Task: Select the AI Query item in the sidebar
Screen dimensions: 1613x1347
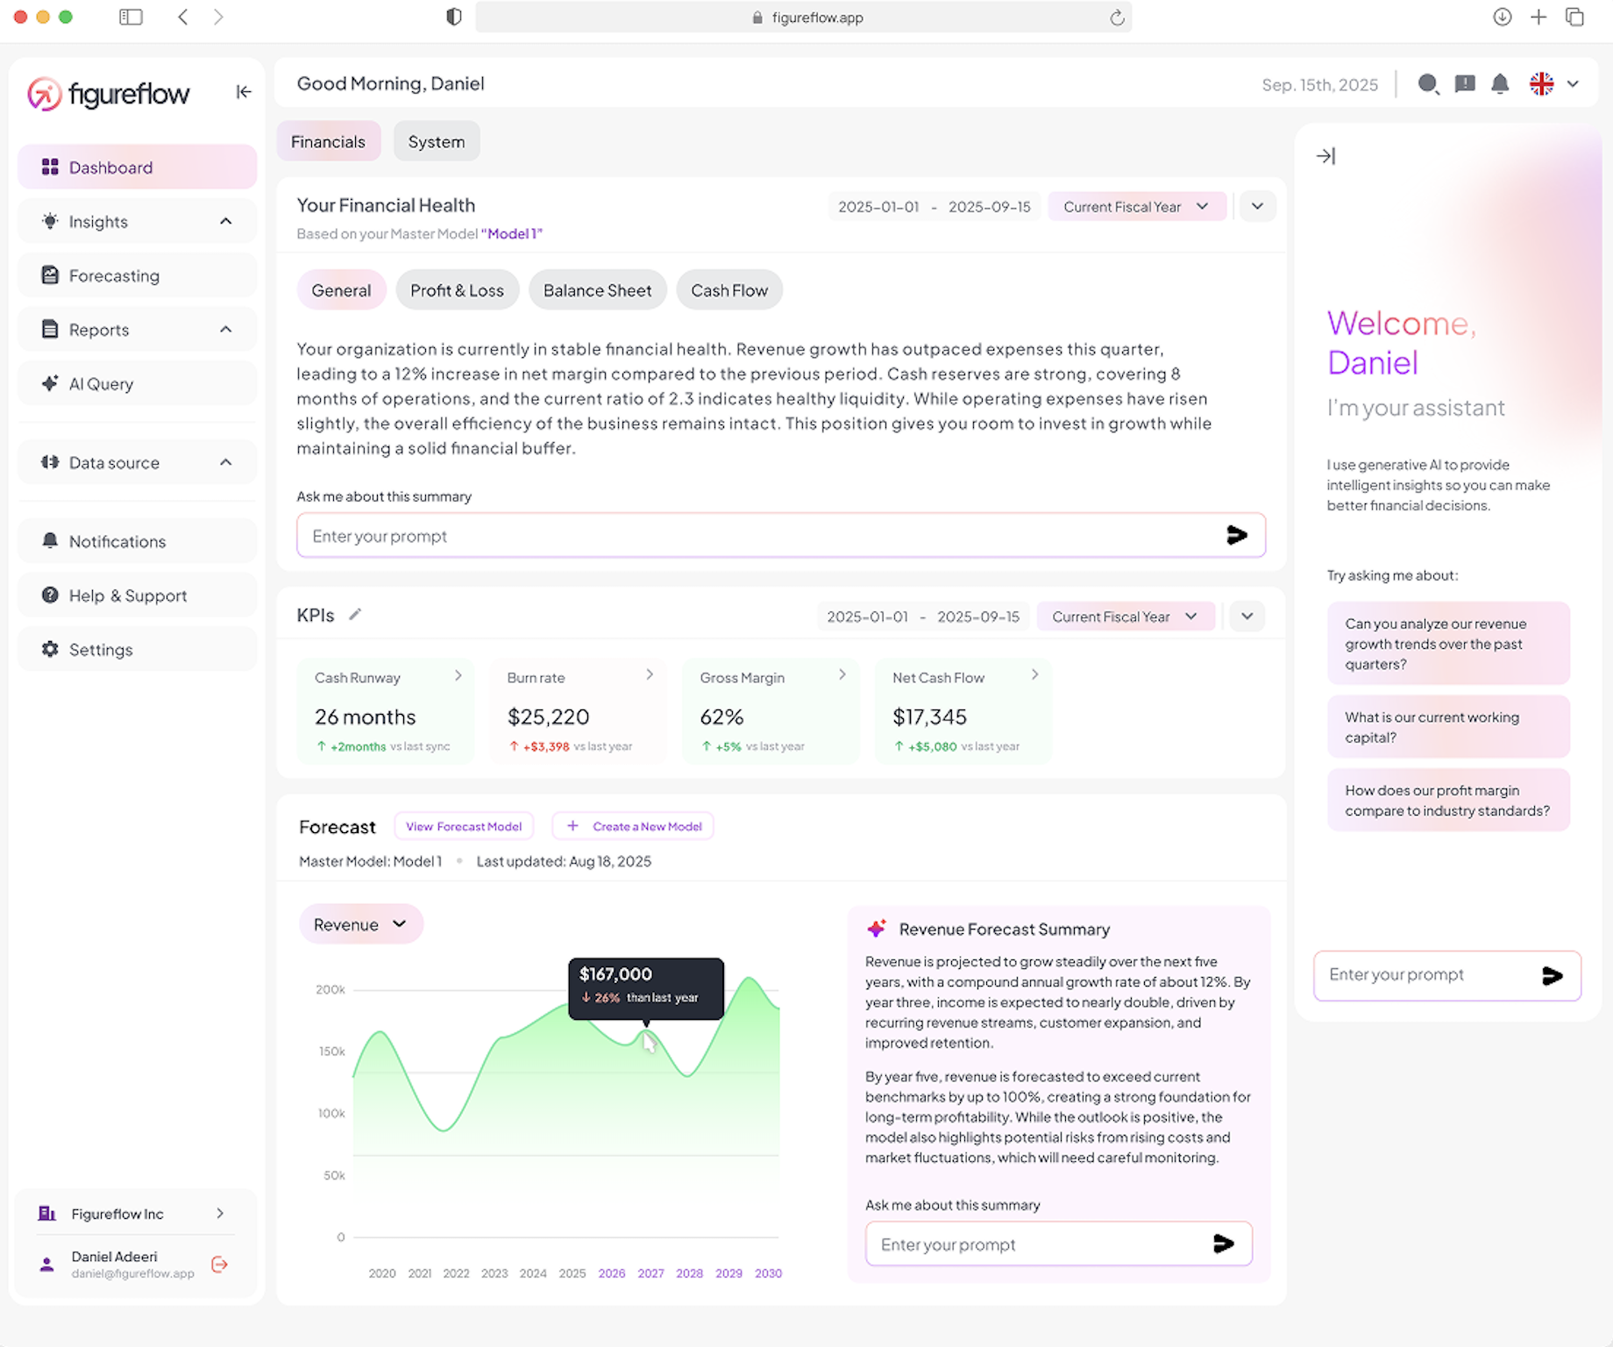Action: [x=101, y=383]
